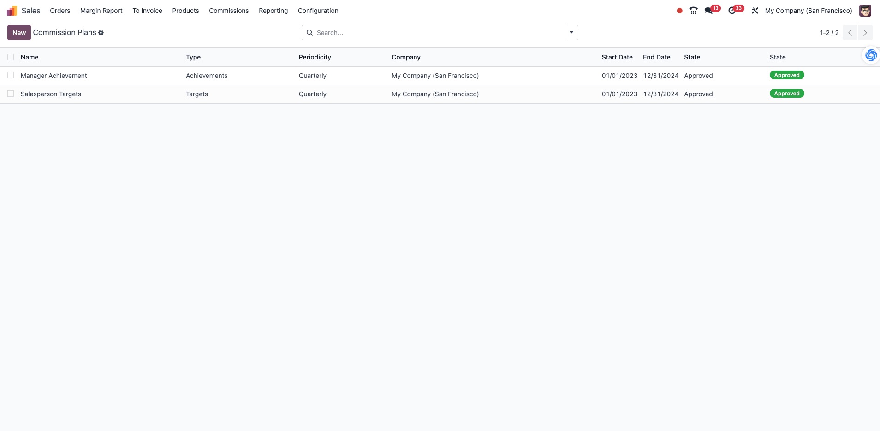Open the VoIP phone icon

(693, 11)
